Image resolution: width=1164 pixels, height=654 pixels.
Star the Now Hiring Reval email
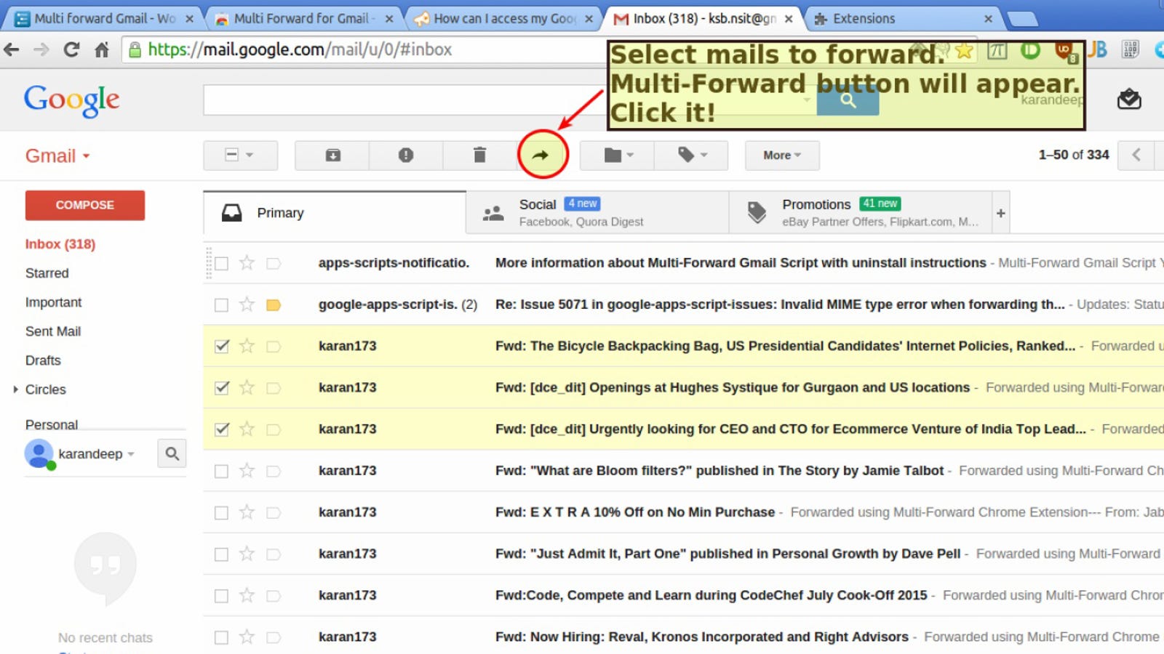247,637
